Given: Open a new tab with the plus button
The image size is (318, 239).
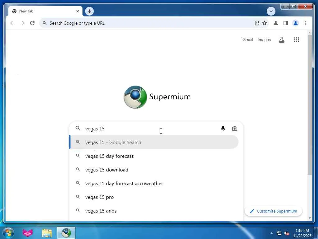Looking at the screenshot, I should point(89,11).
